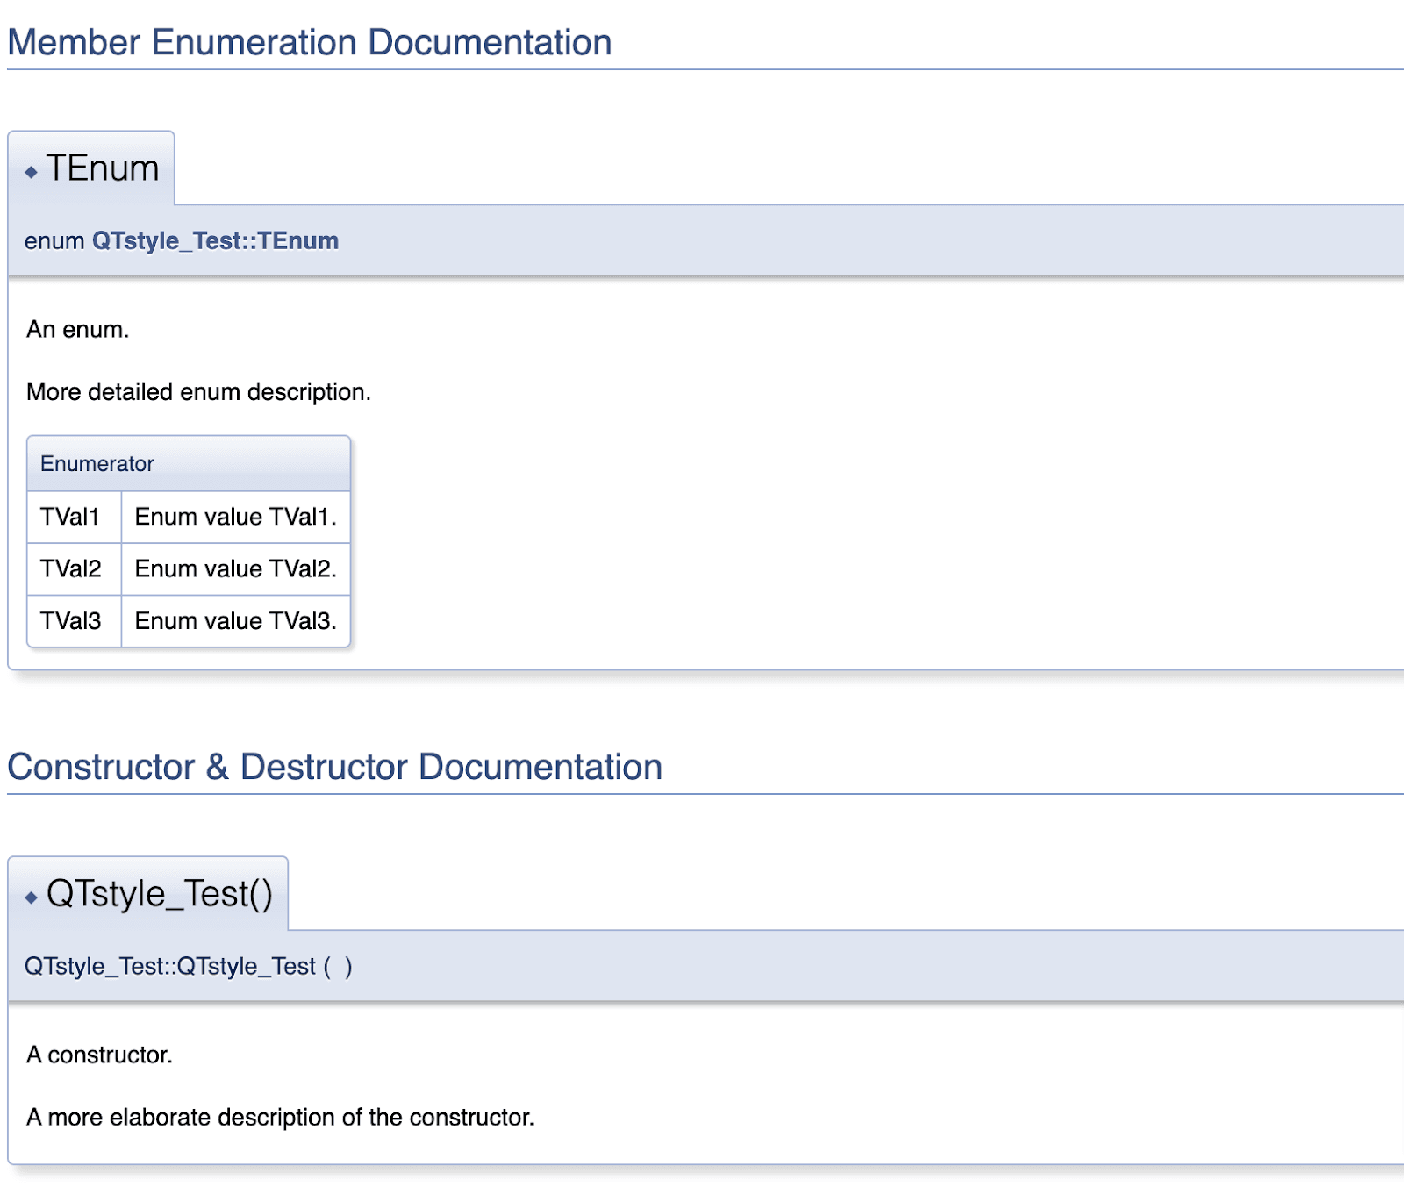Click the TVal2 enumerator name
This screenshot has height=1187, width=1404.
click(70, 568)
